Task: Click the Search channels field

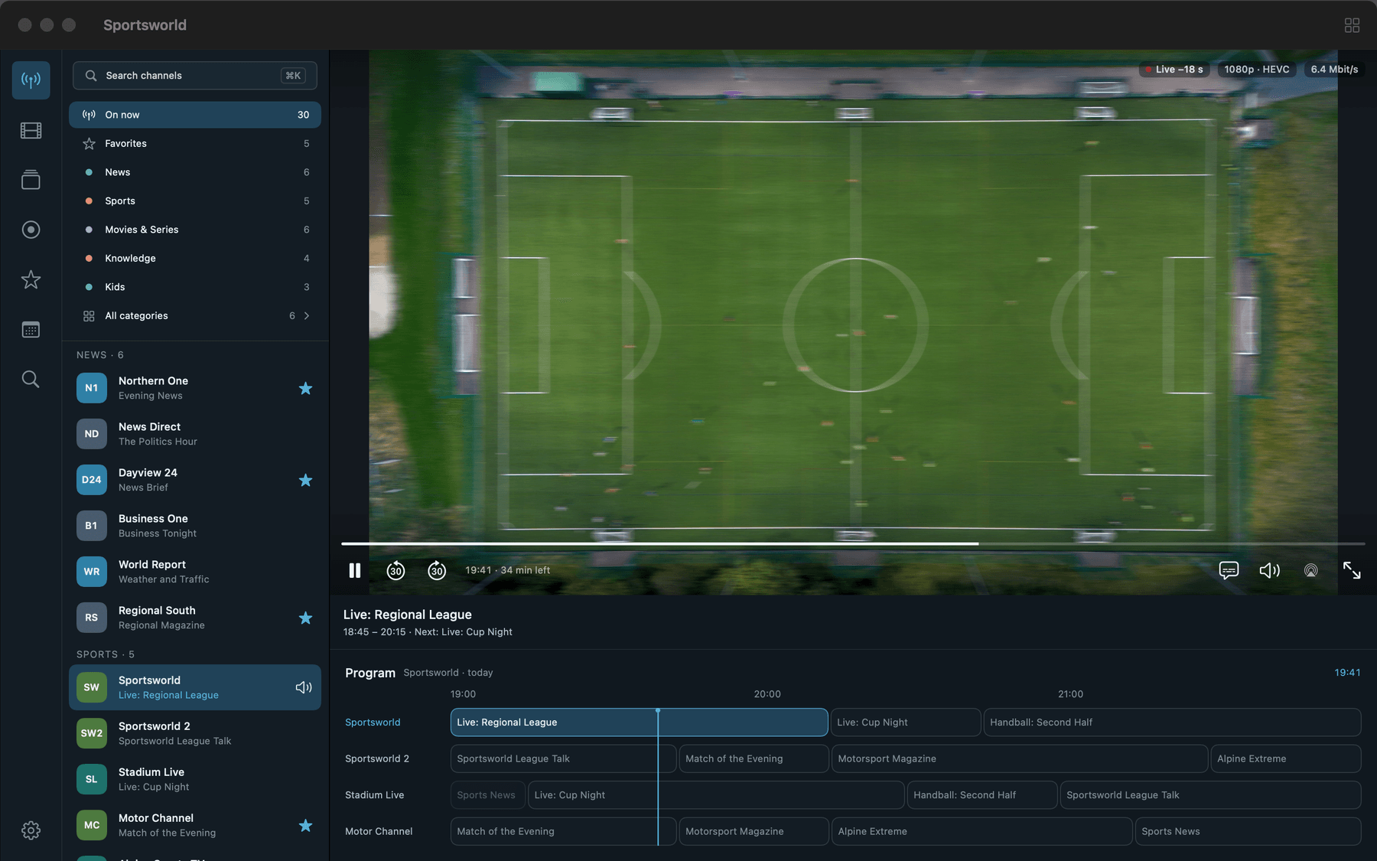Action: [x=195, y=76]
